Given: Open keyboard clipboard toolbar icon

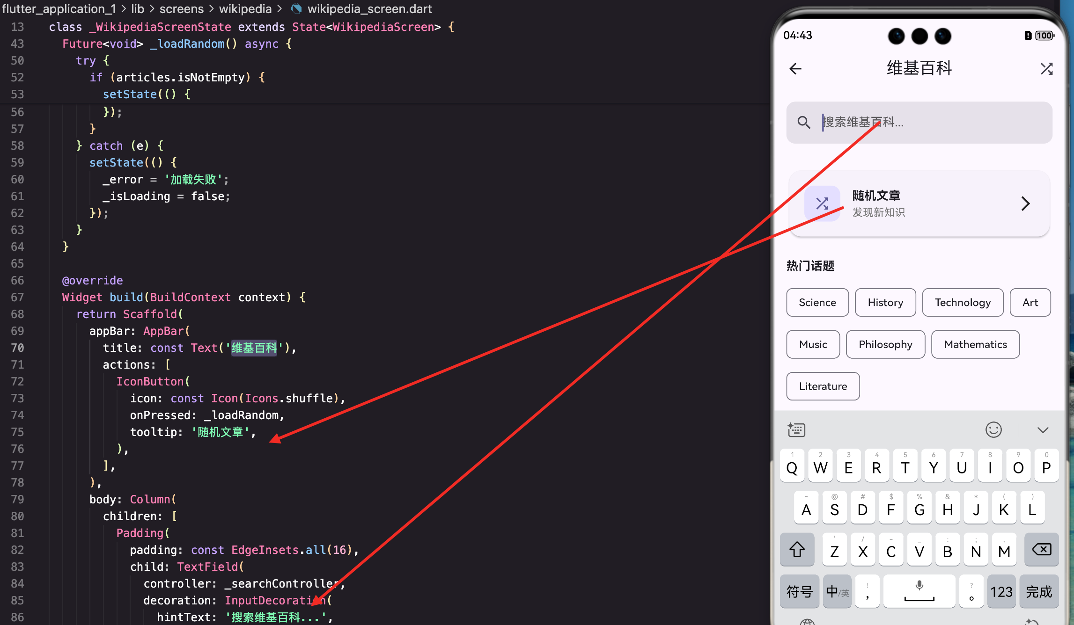Looking at the screenshot, I should [x=796, y=429].
